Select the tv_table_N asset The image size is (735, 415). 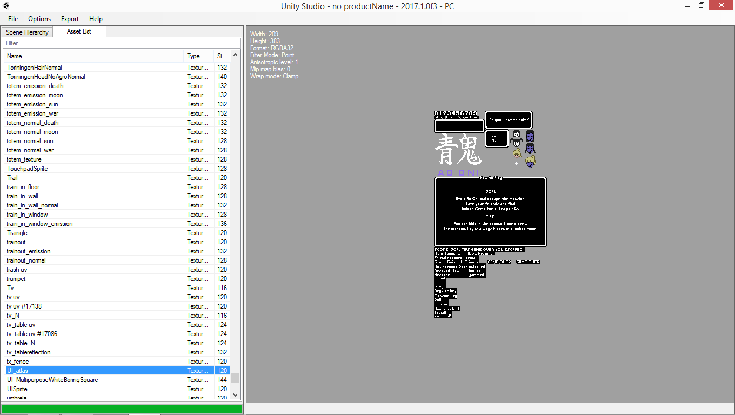pyautogui.click(x=117, y=343)
